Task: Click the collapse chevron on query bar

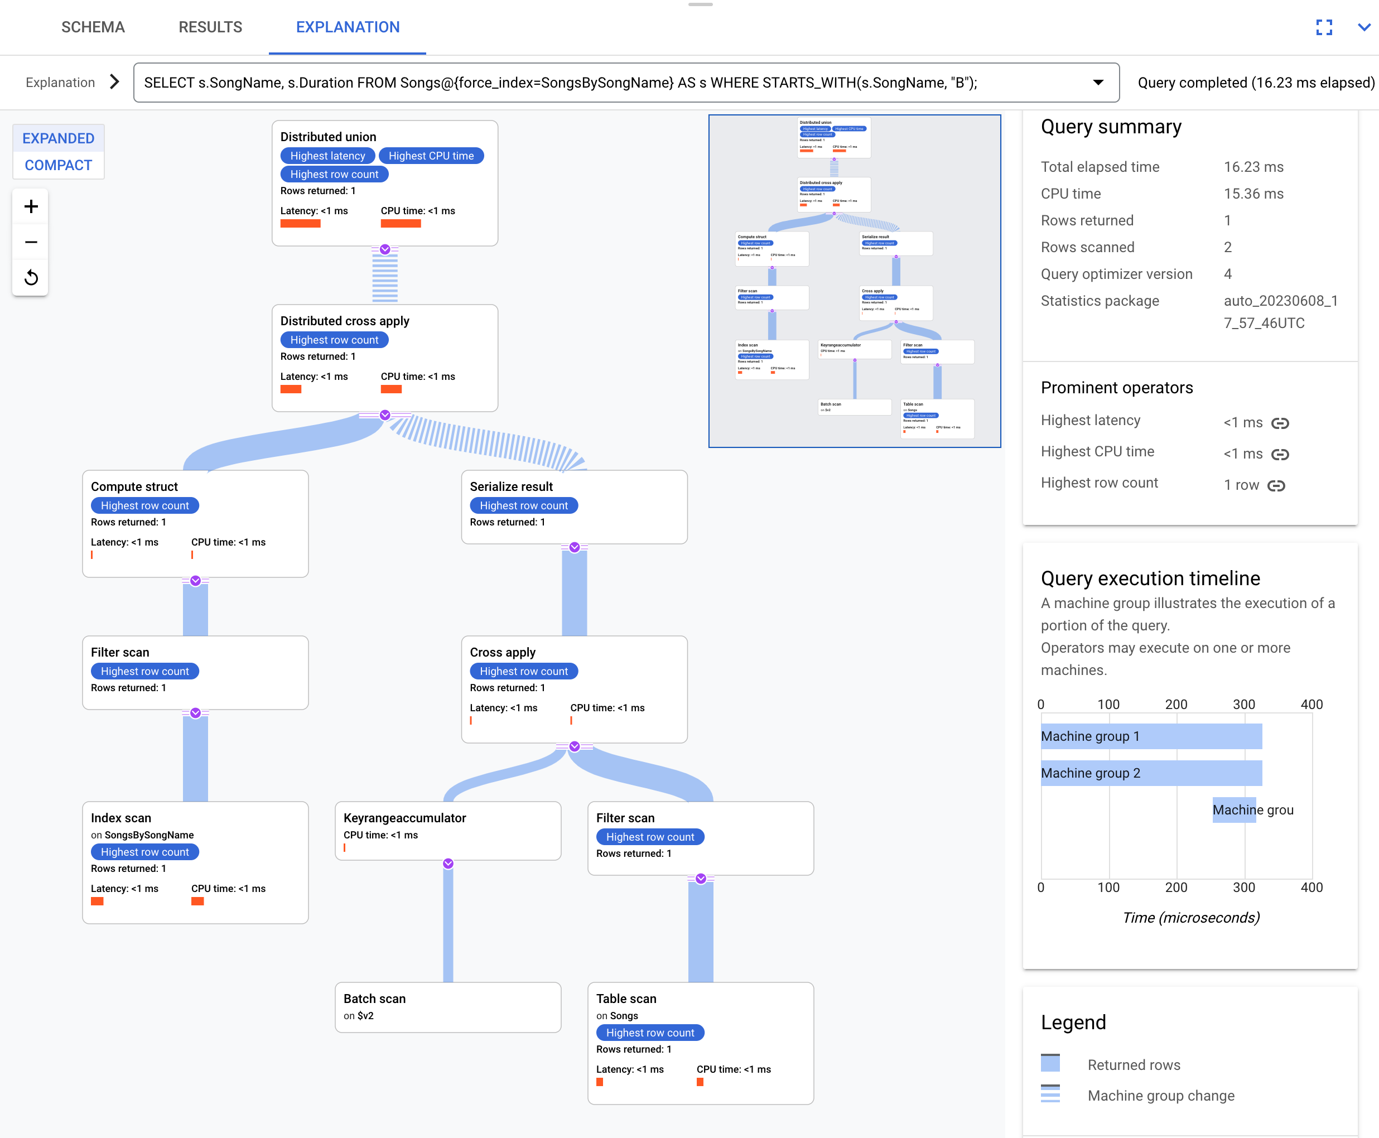Action: pyautogui.click(x=1097, y=83)
